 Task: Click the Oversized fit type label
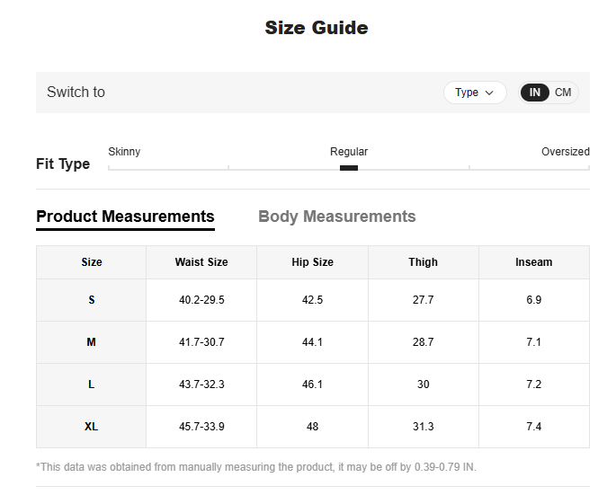tap(565, 152)
